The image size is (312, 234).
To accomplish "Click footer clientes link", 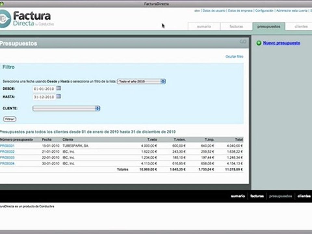I will tap(304, 196).
